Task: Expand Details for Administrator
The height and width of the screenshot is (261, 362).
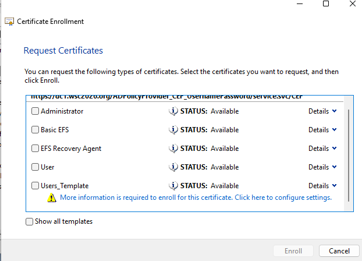Action: (322, 111)
